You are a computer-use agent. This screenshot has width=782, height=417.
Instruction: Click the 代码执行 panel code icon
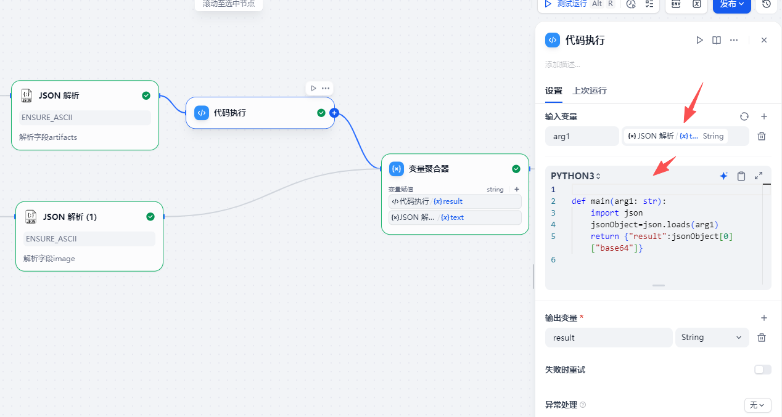[553, 40]
